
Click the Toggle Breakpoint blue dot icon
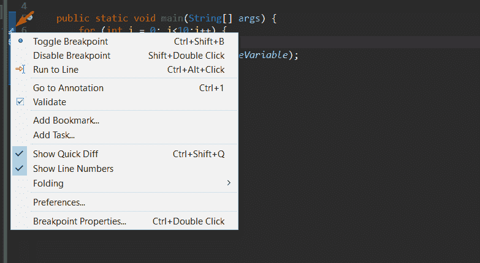[x=20, y=40]
